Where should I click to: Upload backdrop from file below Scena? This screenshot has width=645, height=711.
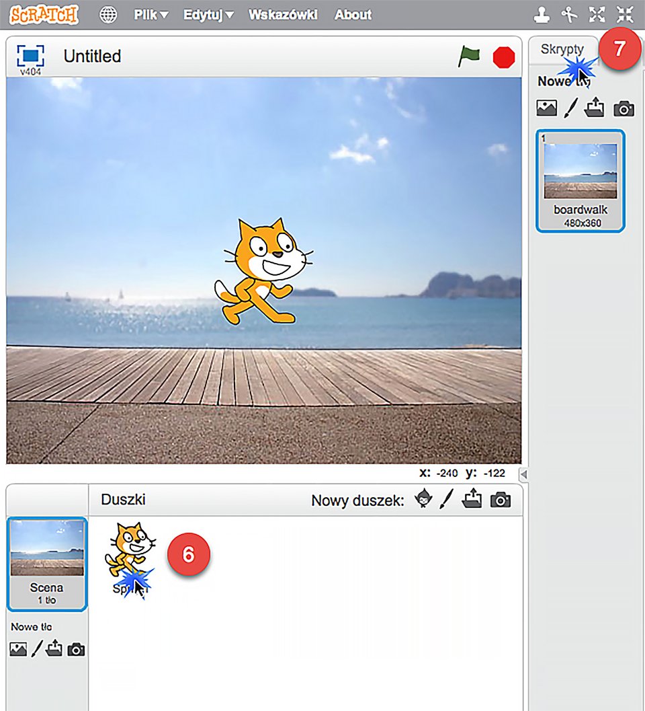54,648
